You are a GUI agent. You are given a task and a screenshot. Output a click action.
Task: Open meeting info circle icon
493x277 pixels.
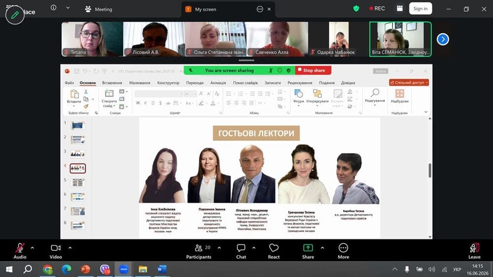(x=53, y=7)
